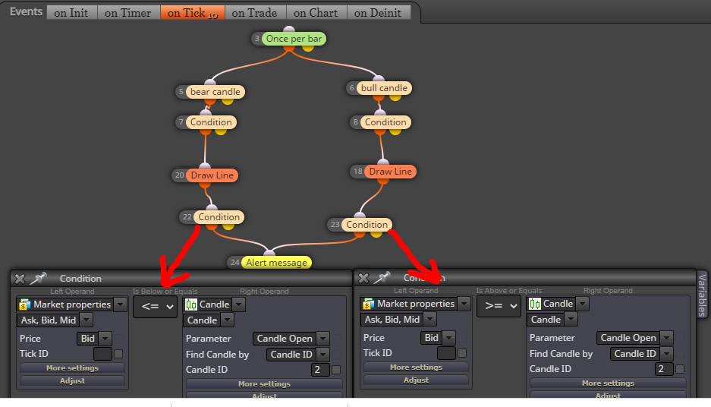Image resolution: width=711 pixels, height=407 pixels.
Task: Select the Condition 22 node
Action: point(219,217)
